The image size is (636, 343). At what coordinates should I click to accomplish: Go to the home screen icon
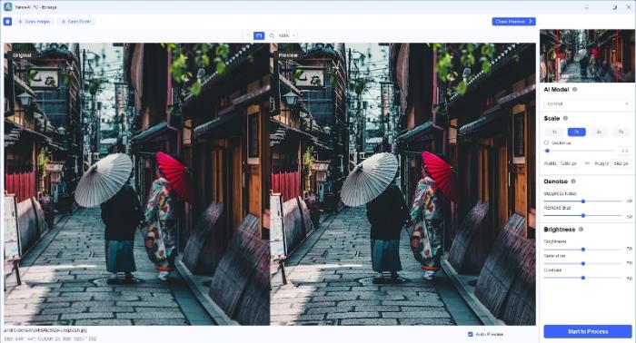click(x=7, y=22)
